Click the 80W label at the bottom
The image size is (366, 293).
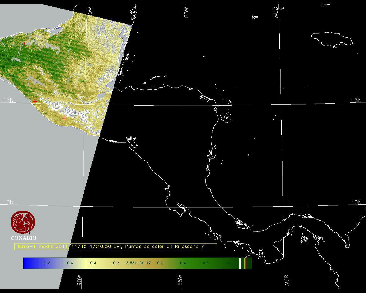coord(286,281)
